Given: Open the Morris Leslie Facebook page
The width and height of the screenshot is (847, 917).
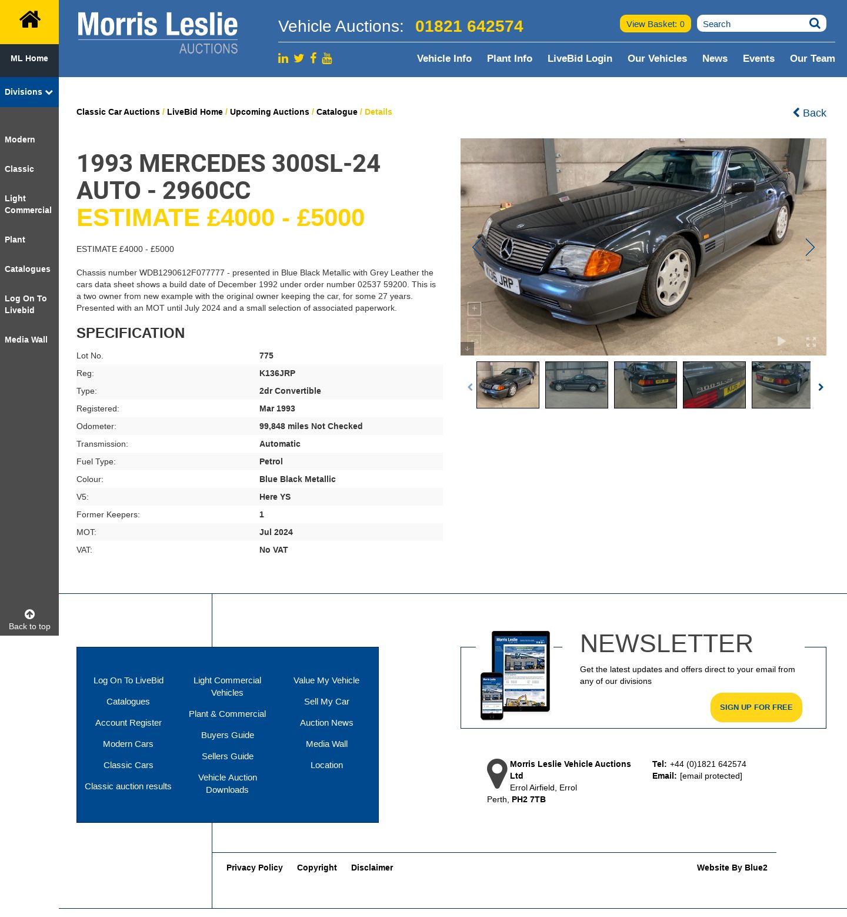Looking at the screenshot, I should (313, 58).
